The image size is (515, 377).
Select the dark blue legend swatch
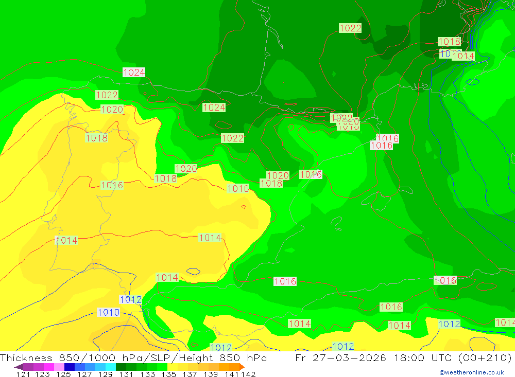(70, 367)
